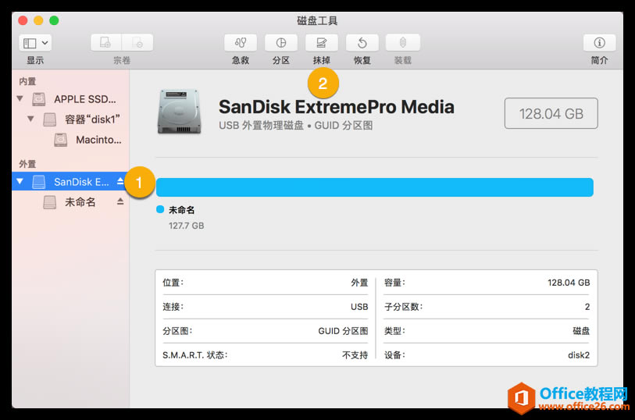Click the remove volume toolbar icon
This screenshot has height=420, width=635.
(x=137, y=43)
